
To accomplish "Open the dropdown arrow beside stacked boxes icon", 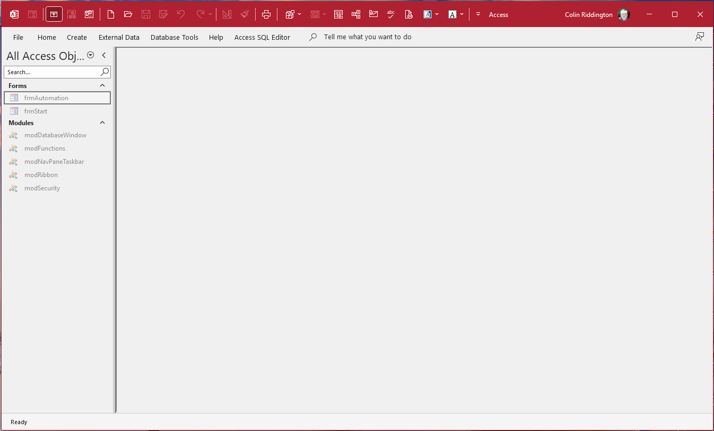I will pyautogui.click(x=300, y=14).
